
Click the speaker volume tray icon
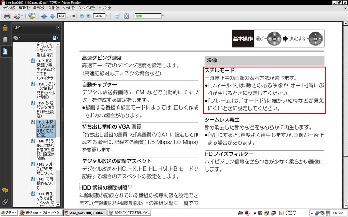(x=322, y=213)
